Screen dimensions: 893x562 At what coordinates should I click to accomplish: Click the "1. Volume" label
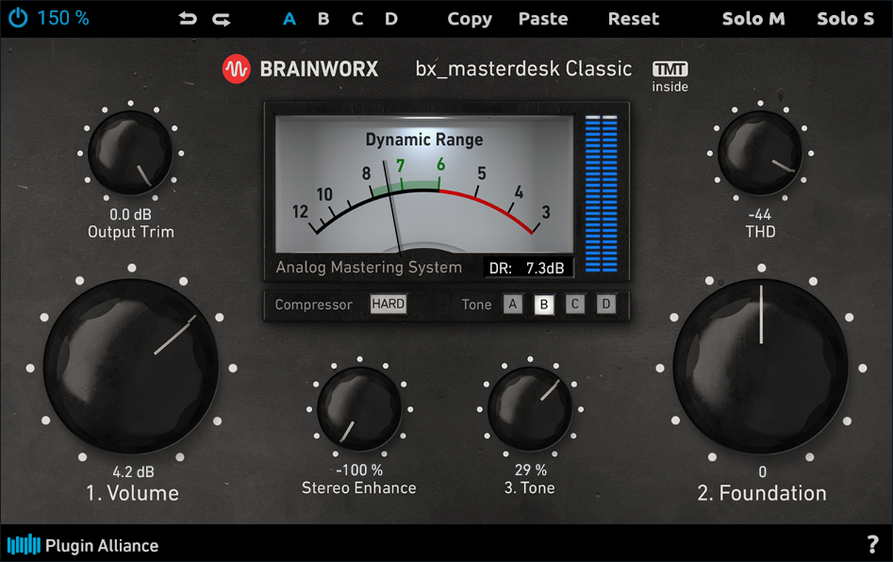[x=132, y=493]
